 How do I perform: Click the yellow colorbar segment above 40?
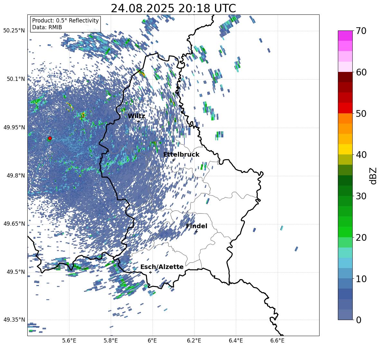345,149
